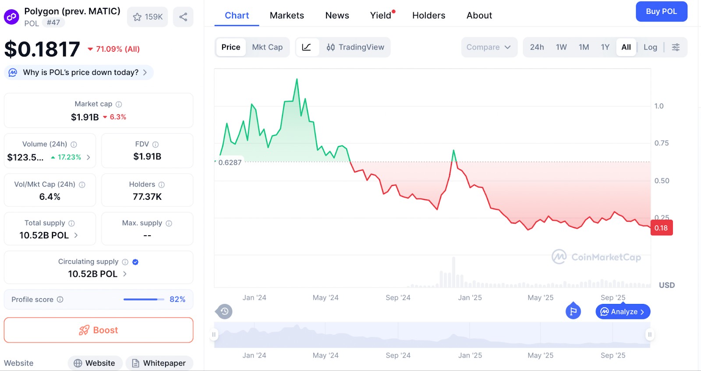Viewport: 701px width, 371px height.
Task: Click the #47 rank badge
Action: tap(53, 23)
